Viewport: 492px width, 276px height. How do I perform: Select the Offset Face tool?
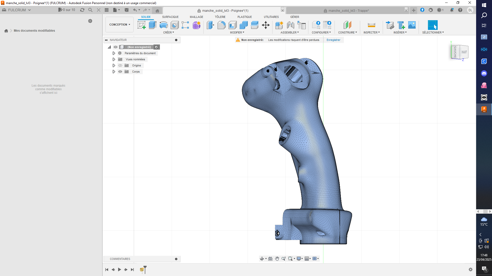coord(255,25)
